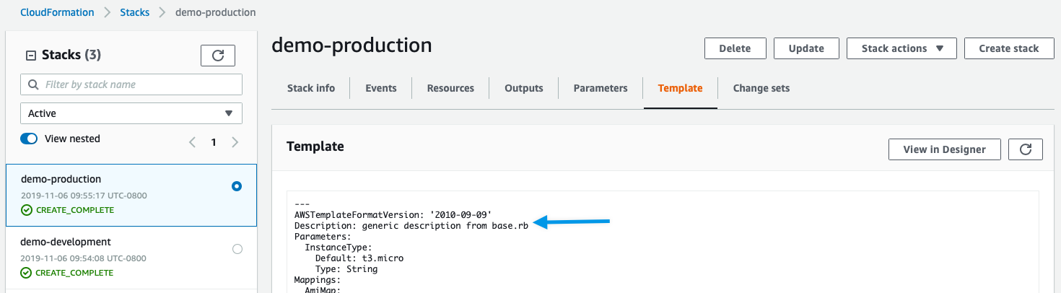Focus the Filter by stack name field
The width and height of the screenshot is (1061, 293).
pos(131,84)
